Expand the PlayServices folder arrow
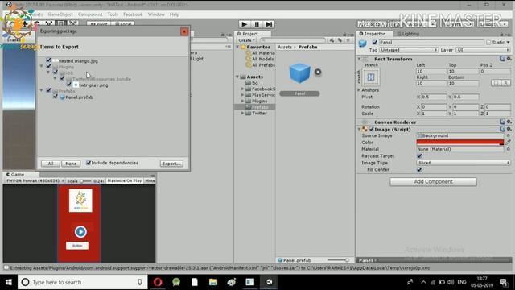 pos(242,95)
